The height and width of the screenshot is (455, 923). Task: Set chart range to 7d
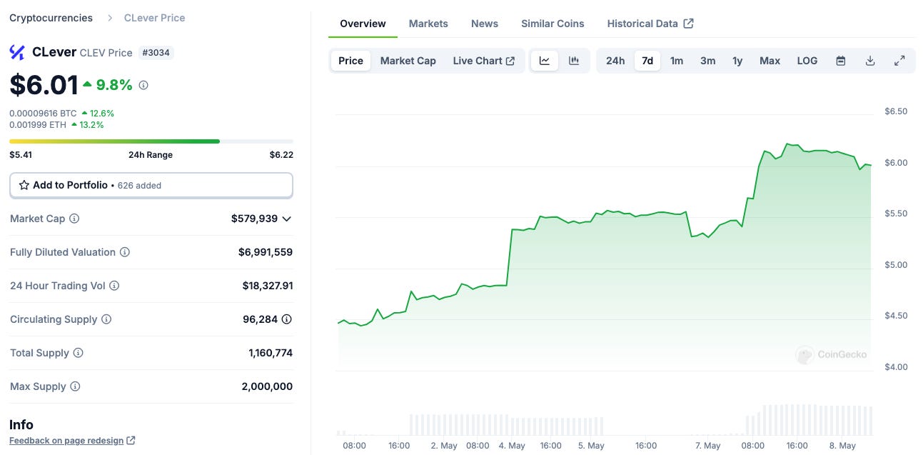pyautogui.click(x=647, y=61)
